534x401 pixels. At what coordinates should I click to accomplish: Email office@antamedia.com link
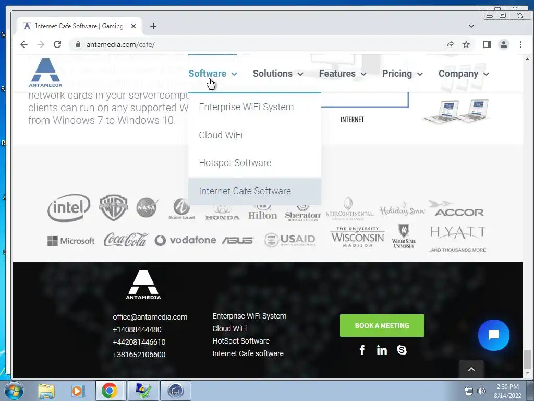point(150,317)
